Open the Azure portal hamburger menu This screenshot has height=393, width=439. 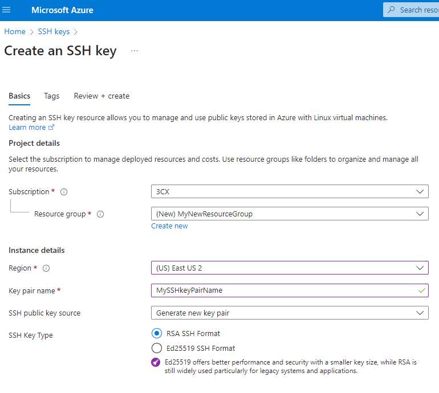pos(7,10)
